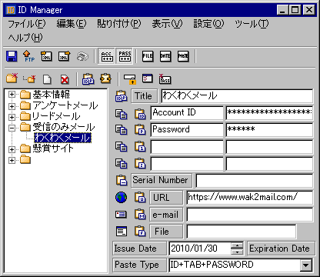Open the 表示(V) menu
Screen dimensions: 320x277
click(x=167, y=24)
